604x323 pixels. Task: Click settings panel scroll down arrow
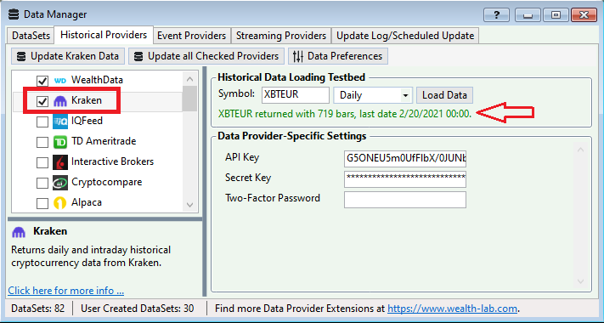(580, 281)
